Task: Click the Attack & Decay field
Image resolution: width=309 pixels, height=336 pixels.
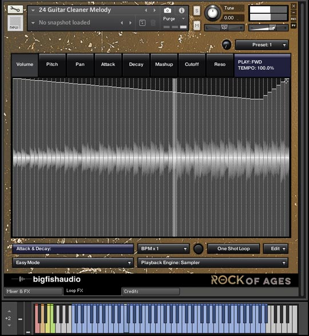Action: tap(73, 248)
